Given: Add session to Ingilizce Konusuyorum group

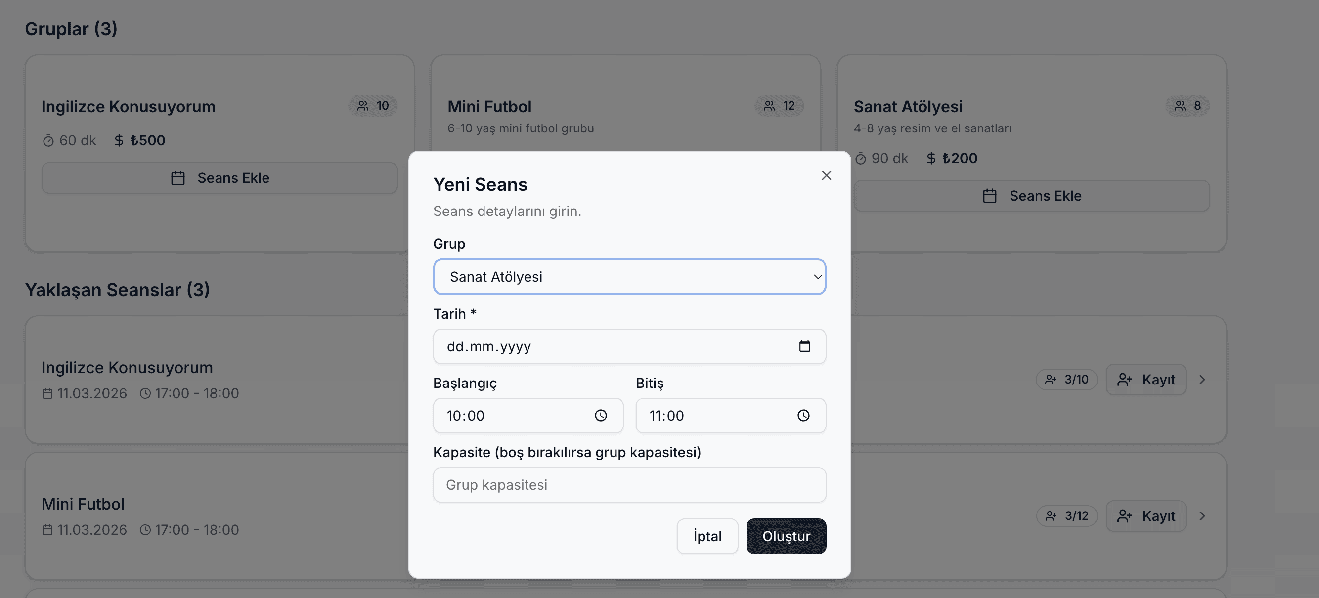Looking at the screenshot, I should click(x=220, y=178).
